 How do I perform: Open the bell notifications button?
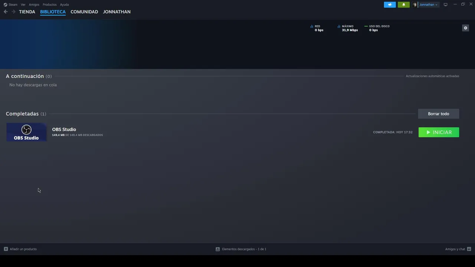403,4
